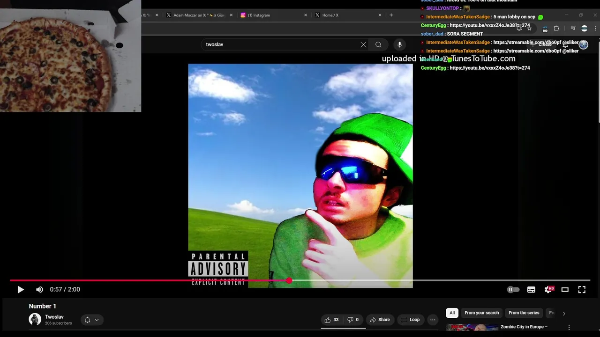Show more filter chips with the arrow
The width and height of the screenshot is (600, 337).
(564, 313)
